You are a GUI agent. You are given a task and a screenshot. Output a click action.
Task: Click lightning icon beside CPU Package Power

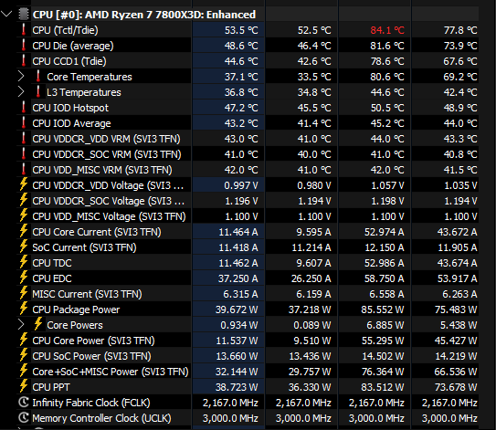click(24, 309)
